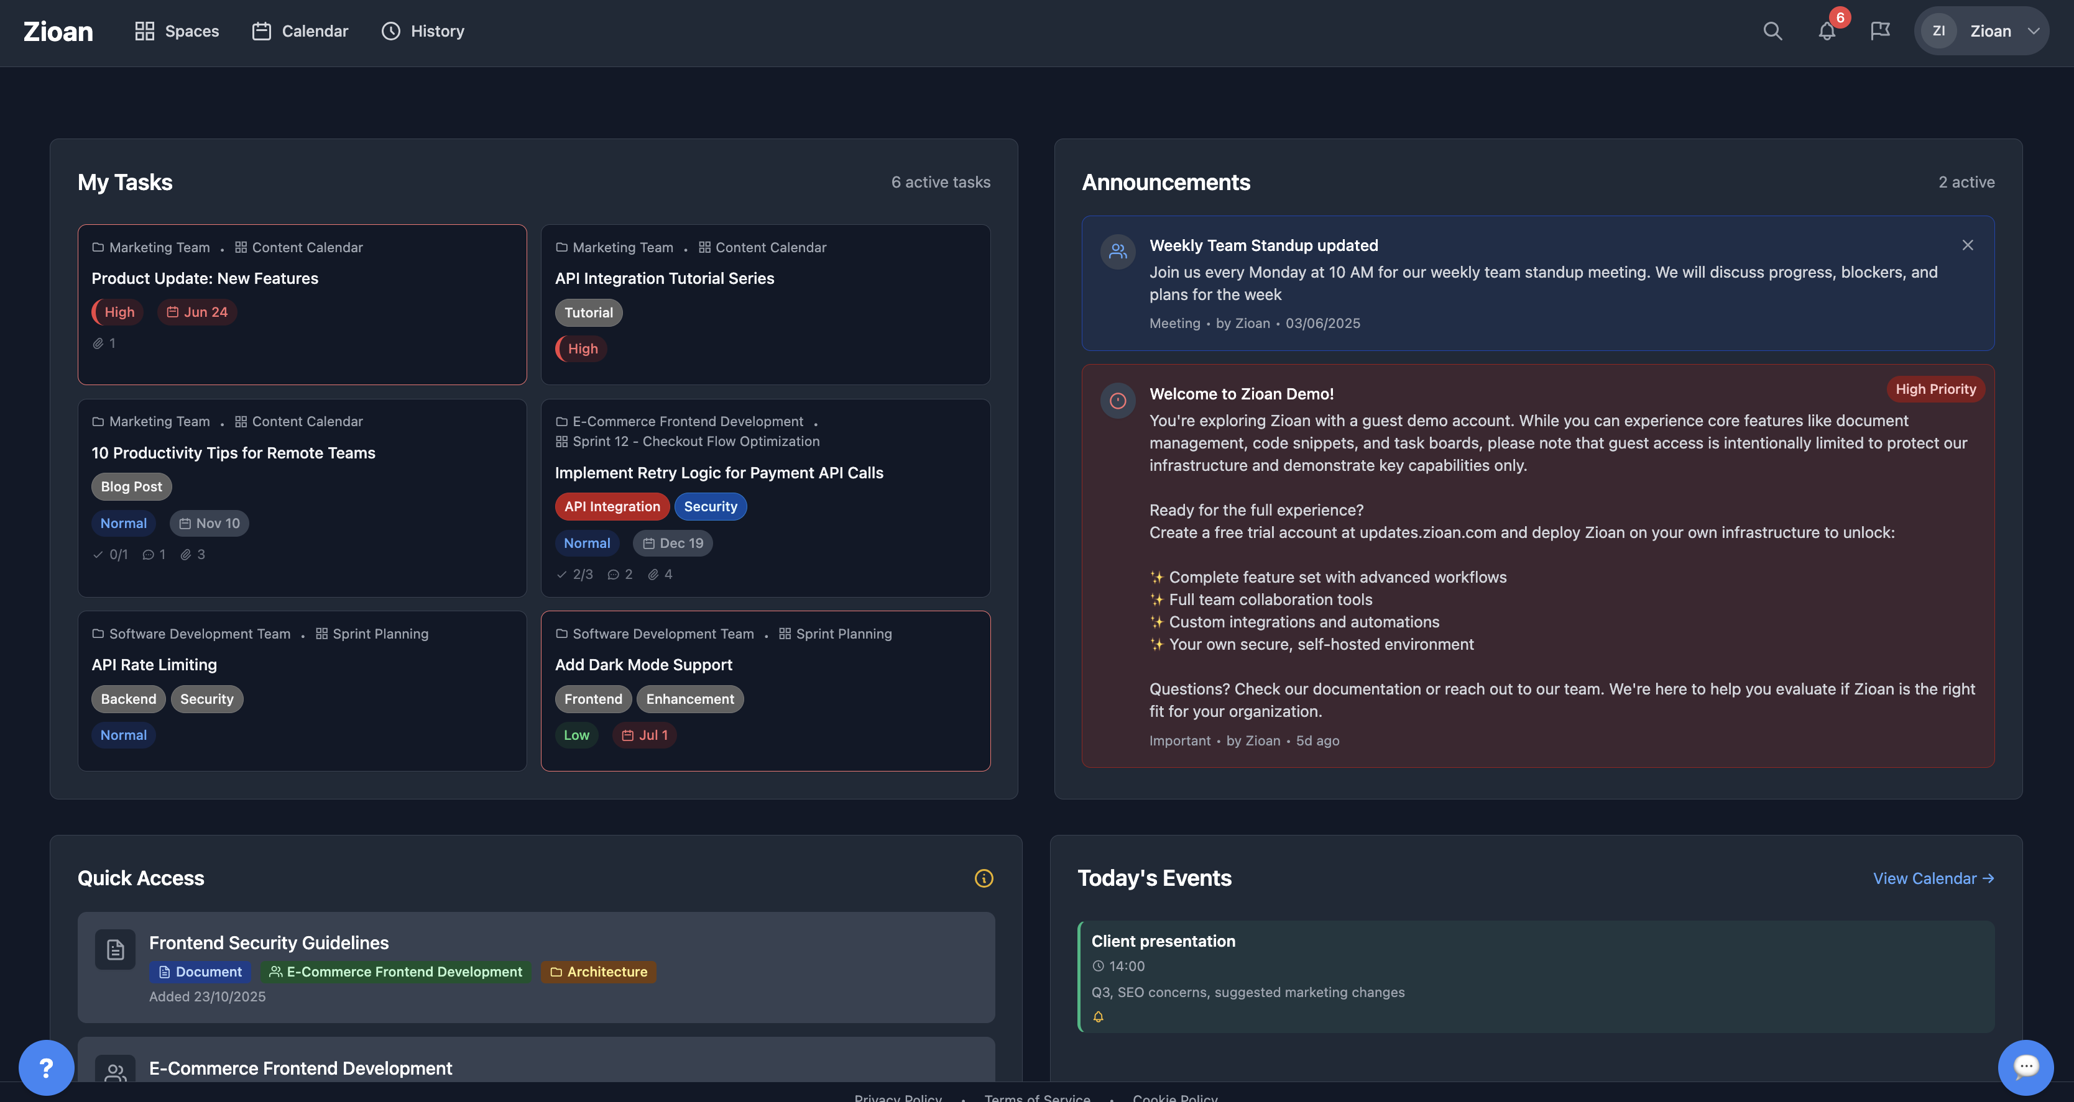Image resolution: width=2074 pixels, height=1102 pixels.
Task: Click the feedback flag icon near notifications
Action: tap(1880, 30)
